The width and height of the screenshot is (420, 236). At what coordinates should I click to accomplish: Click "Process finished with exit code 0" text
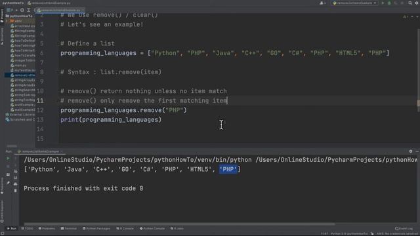pos(83,188)
